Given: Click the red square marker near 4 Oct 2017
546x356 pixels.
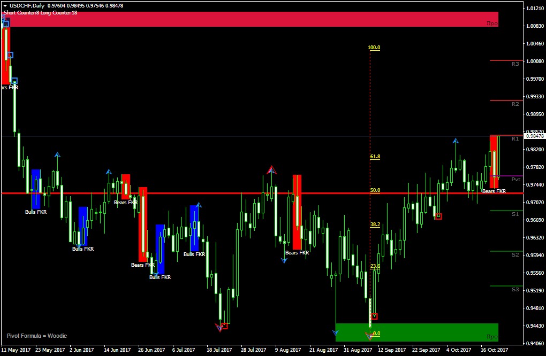Looking at the screenshot, I should [439, 216].
